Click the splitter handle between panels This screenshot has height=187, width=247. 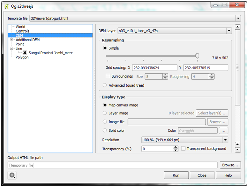pos(94,87)
